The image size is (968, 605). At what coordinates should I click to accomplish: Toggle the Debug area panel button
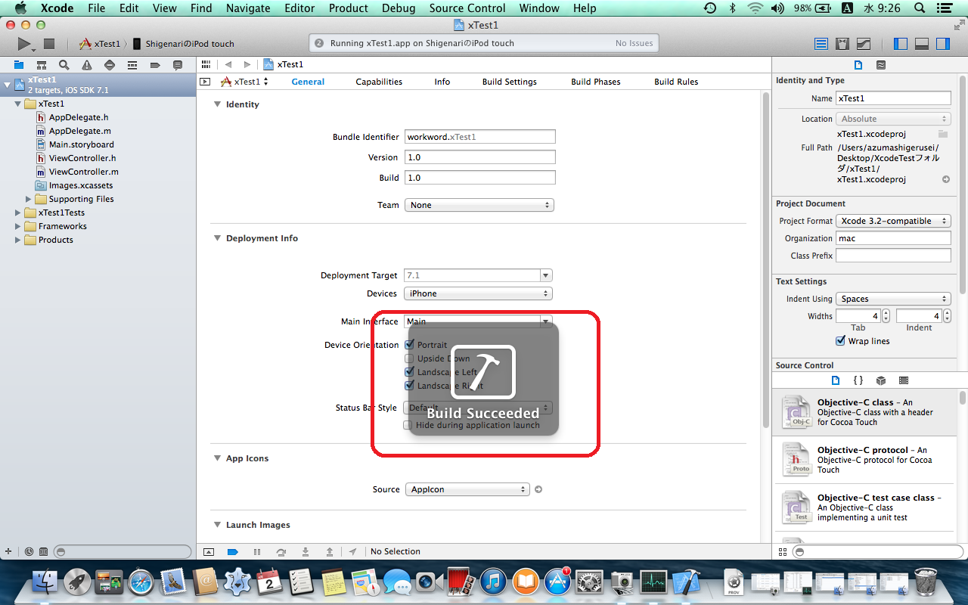coord(922,44)
